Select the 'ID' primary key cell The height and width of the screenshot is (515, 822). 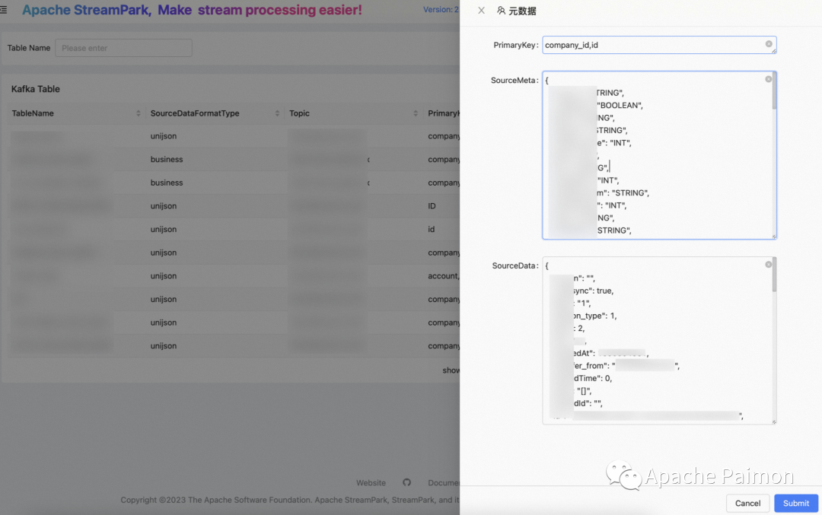click(x=432, y=206)
